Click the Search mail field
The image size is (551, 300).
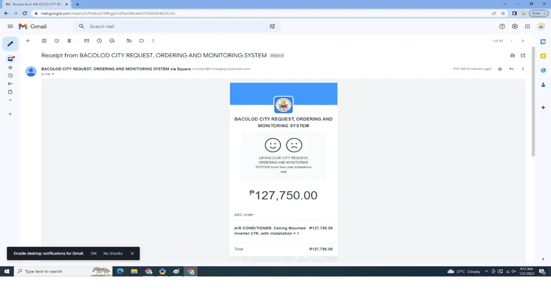pos(176,26)
